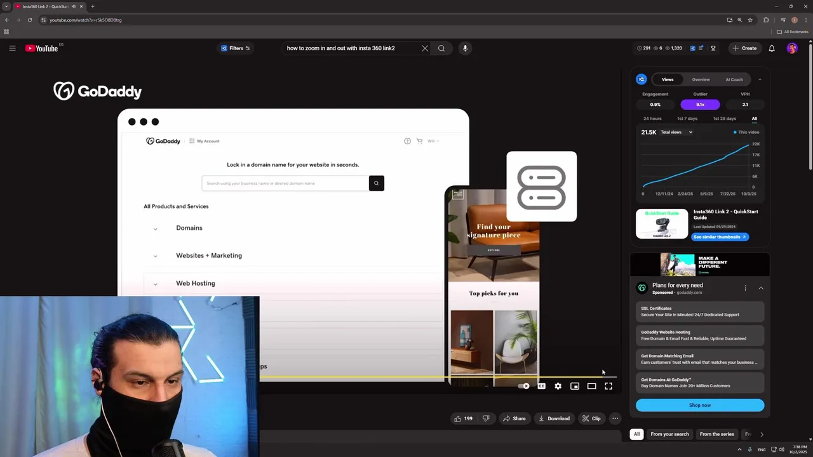Click the purple 9.1x Outlier score

tap(700, 105)
